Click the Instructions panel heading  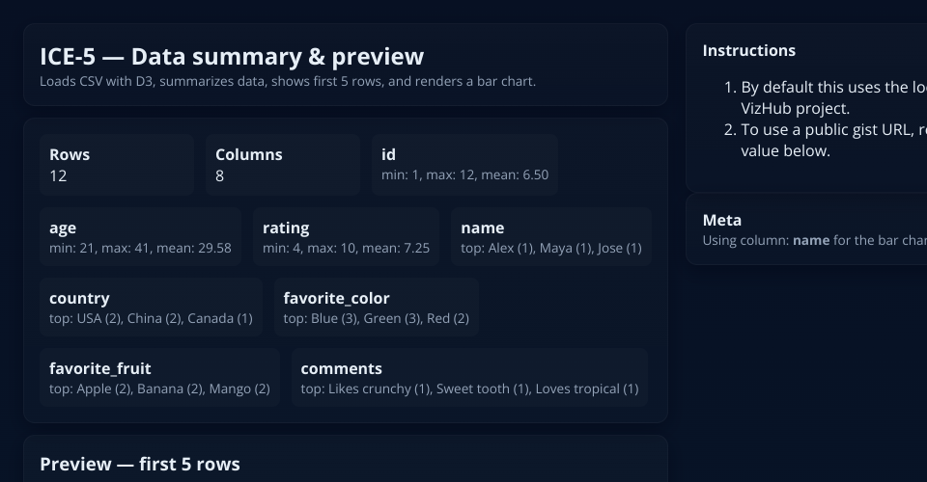click(749, 50)
